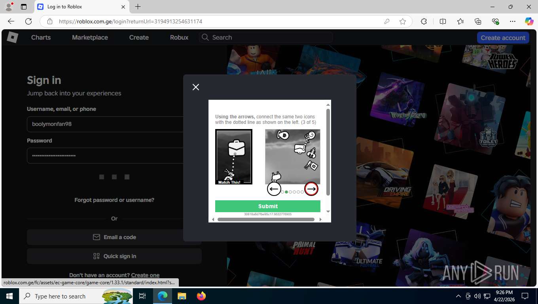Screen dimensions: 538x304
Task: Close the captcha verification dialog
Action: point(196,87)
